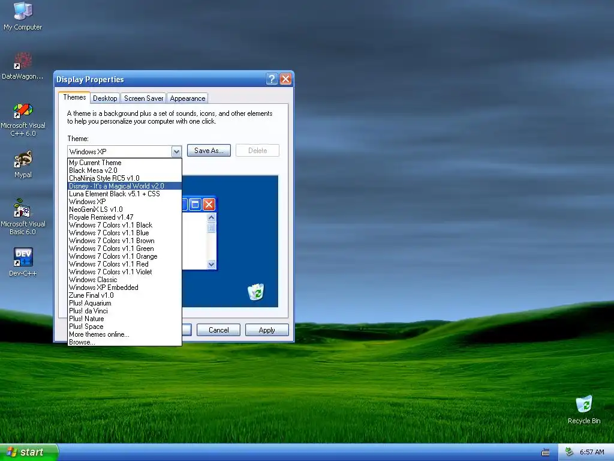Click preview window scrollbar up arrow
The width and height of the screenshot is (614, 461).
[212, 217]
